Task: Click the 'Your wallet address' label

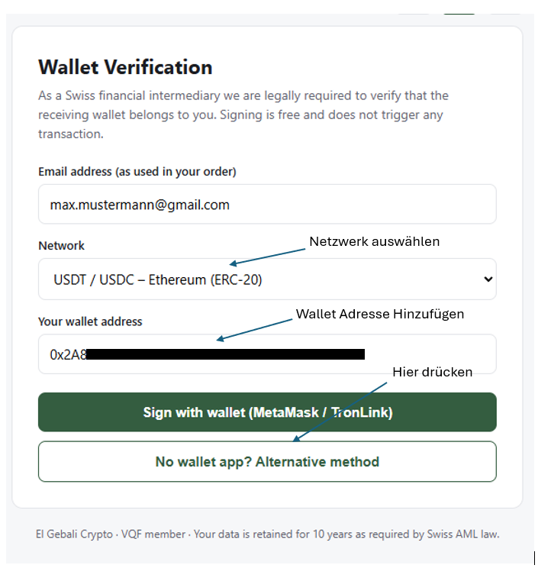Action: click(x=90, y=321)
